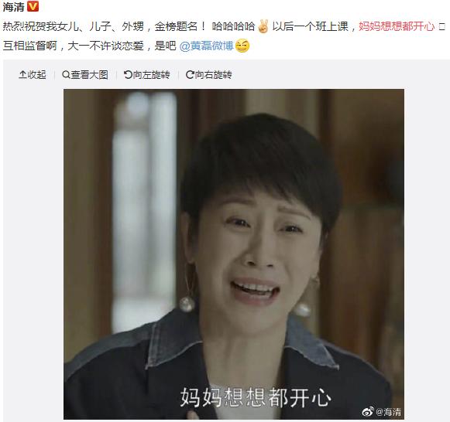
Task: Click the small square icon after topic link
Action: 441,26
